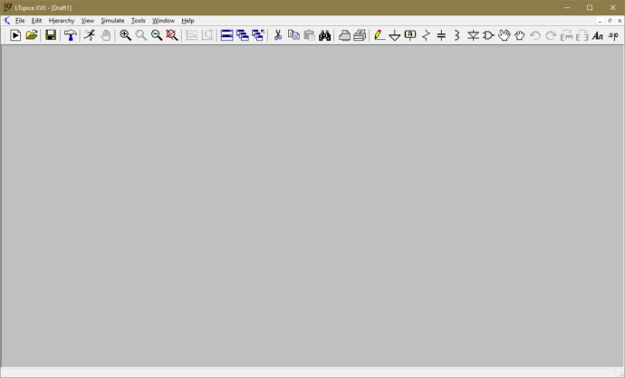
Task: Select the Capacitor component tool
Action: pos(441,35)
